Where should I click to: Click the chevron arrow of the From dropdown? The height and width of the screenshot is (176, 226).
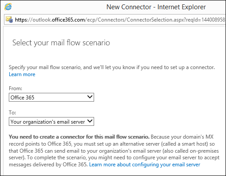tap(90, 97)
